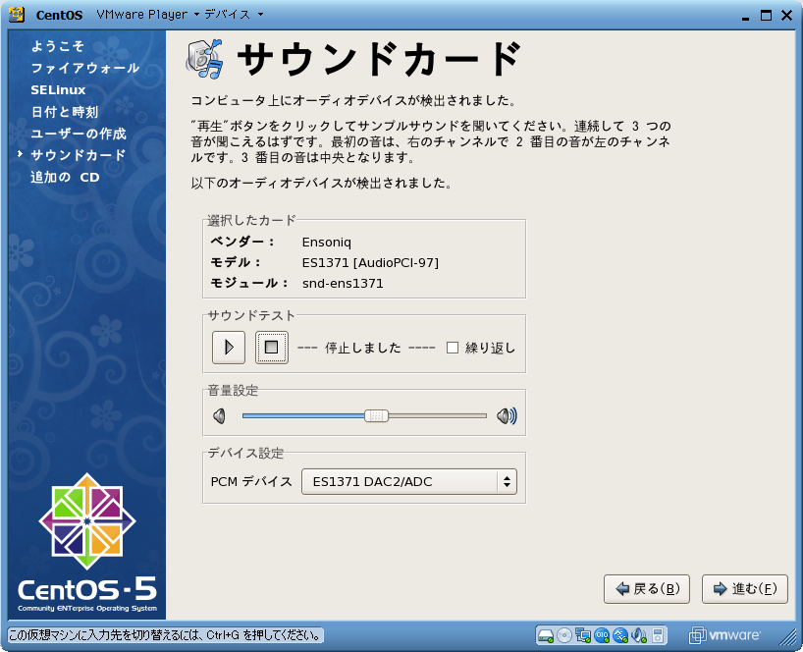The height and width of the screenshot is (652, 803).
Task: Enable the 繰り返し repeat checkbox
Action: (453, 348)
